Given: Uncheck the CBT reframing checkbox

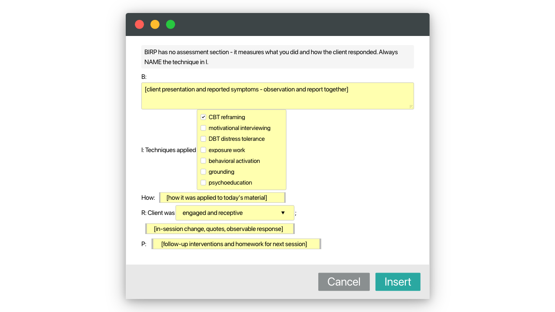Looking at the screenshot, I should 203,117.
